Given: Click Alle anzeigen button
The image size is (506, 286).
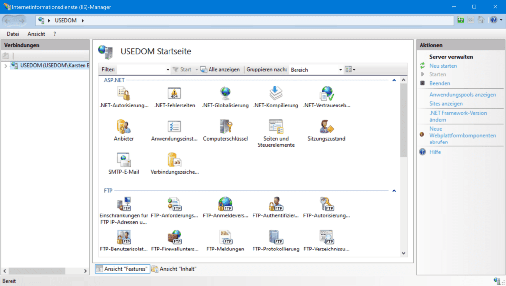Looking at the screenshot, I should [220, 69].
